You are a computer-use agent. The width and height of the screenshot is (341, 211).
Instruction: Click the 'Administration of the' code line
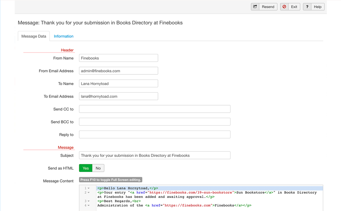(x=174, y=205)
